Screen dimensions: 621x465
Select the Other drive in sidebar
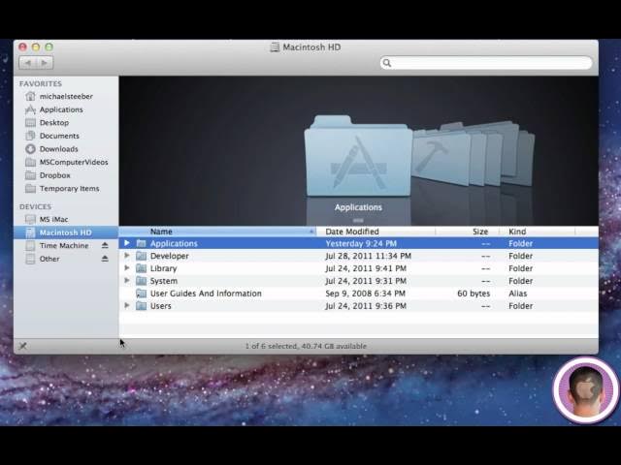(42, 259)
